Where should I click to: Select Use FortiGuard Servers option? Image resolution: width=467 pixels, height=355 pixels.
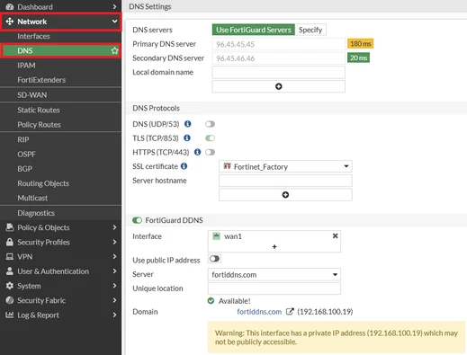coord(254,30)
